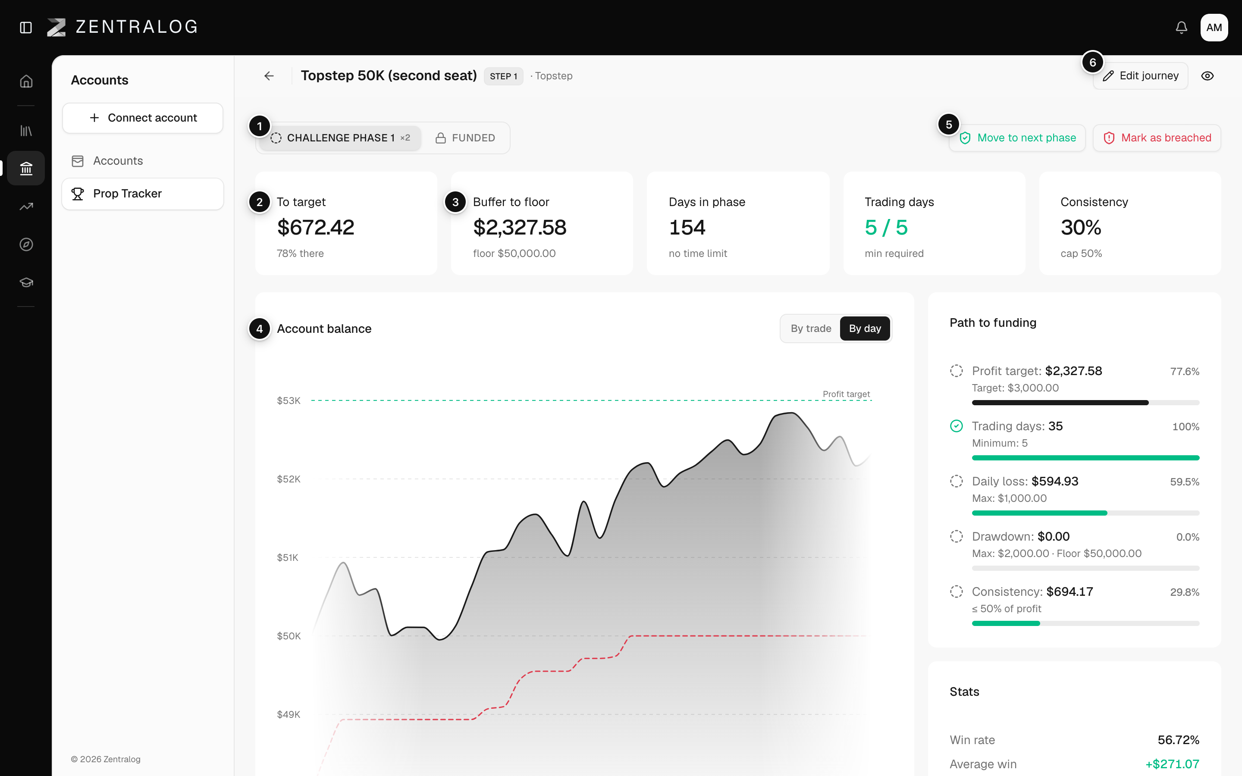Open the AM user avatar menu
The width and height of the screenshot is (1242, 776).
1214,27
